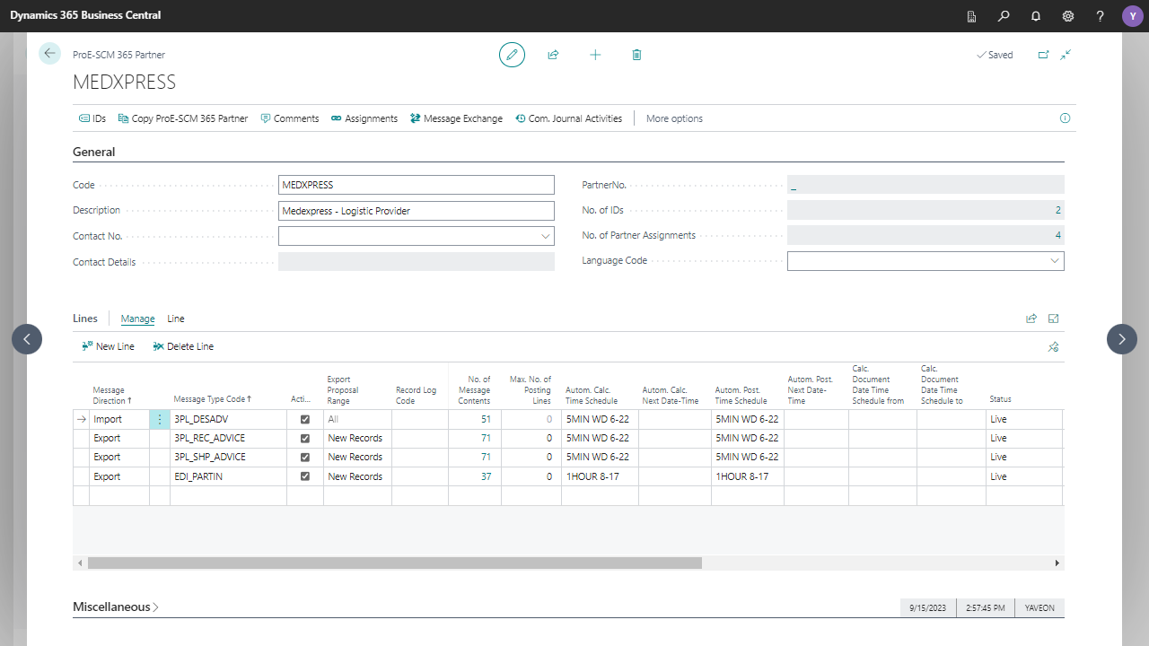This screenshot has height=646, width=1149.
Task: Expand the Miscellaneous section
Action: coord(116,607)
